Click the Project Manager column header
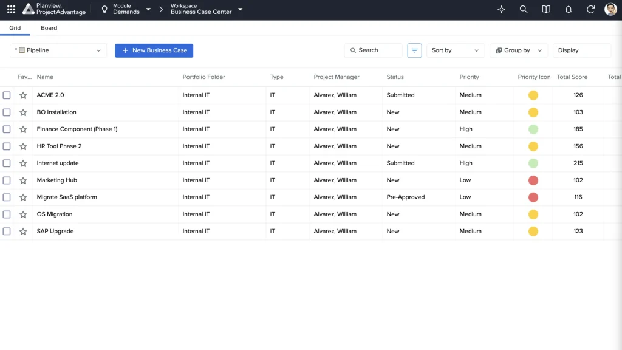The image size is (622, 350). click(x=337, y=77)
